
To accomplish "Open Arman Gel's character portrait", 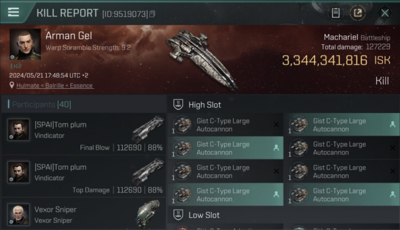I will coord(25,44).
